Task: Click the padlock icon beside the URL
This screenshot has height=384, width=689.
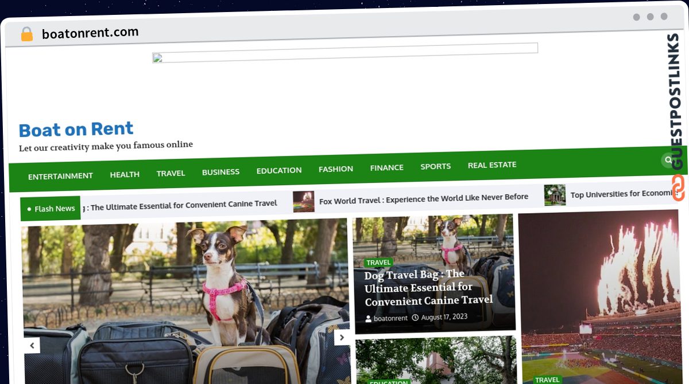Action: pos(27,34)
